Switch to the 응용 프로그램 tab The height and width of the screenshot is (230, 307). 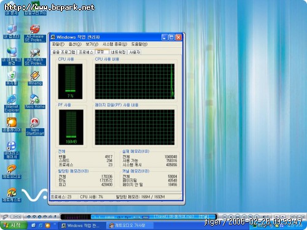64,52
